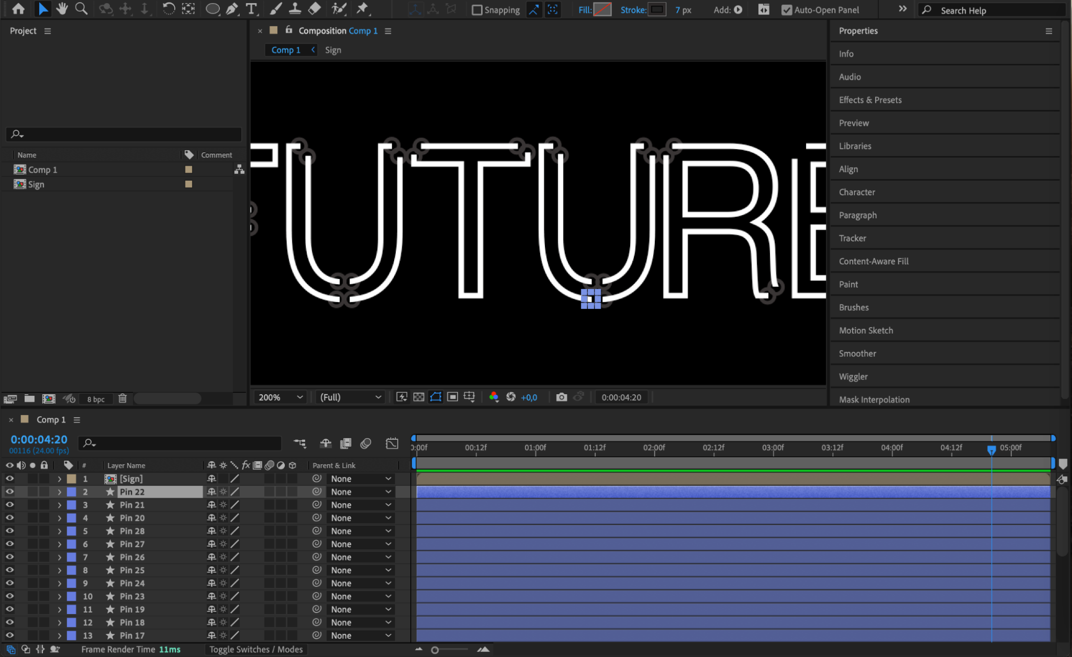Image resolution: width=1072 pixels, height=657 pixels.
Task: Open the Composition panel menu
Action: coord(388,31)
